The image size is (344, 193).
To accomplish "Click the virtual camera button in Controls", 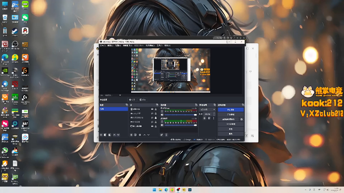I will [228, 119].
